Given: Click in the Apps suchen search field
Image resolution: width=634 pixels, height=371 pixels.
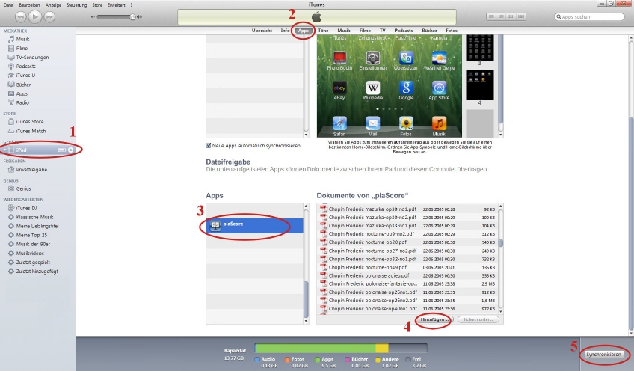Looking at the screenshot, I should coord(590,16).
